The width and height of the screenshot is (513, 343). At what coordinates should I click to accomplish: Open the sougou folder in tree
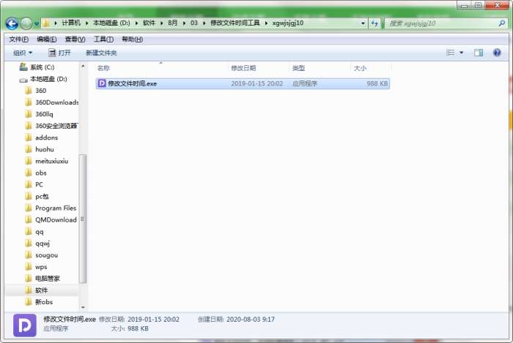pyautogui.click(x=42, y=255)
